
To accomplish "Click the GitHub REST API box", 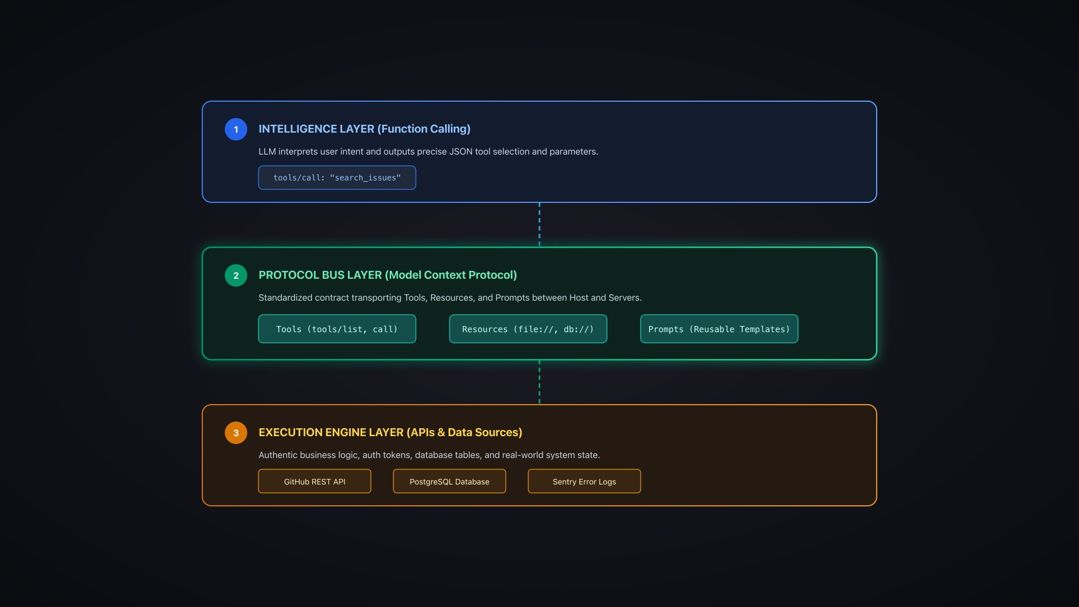I will pyautogui.click(x=315, y=481).
